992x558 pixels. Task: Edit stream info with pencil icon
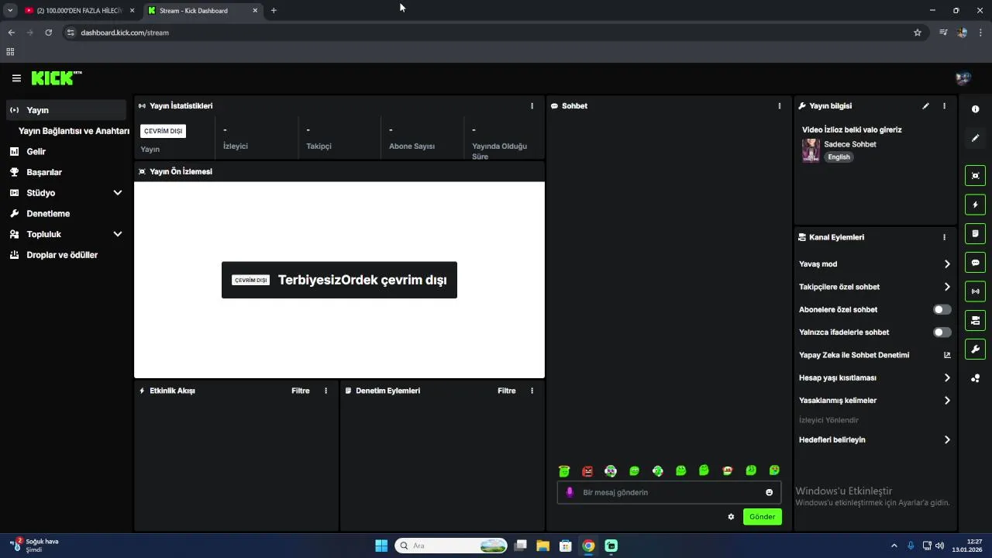925,106
